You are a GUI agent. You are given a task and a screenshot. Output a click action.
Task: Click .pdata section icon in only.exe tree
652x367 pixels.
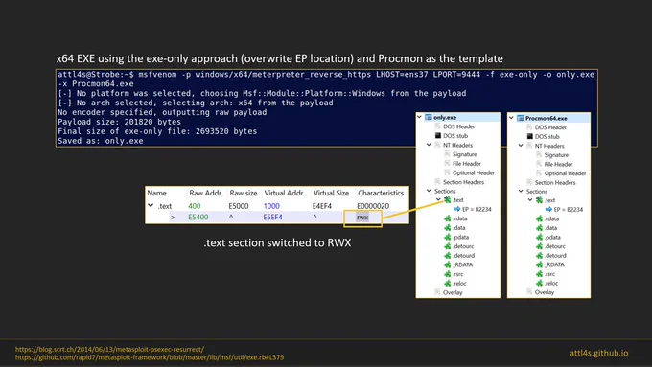tap(448, 237)
